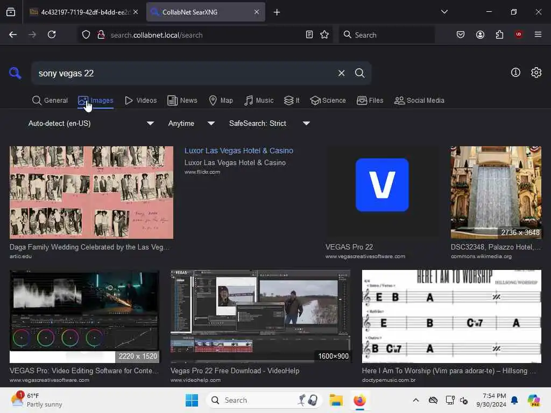The image size is (551, 413).
Task: Open DSC32348, Palazzo Hotel result title
Action: (x=496, y=247)
